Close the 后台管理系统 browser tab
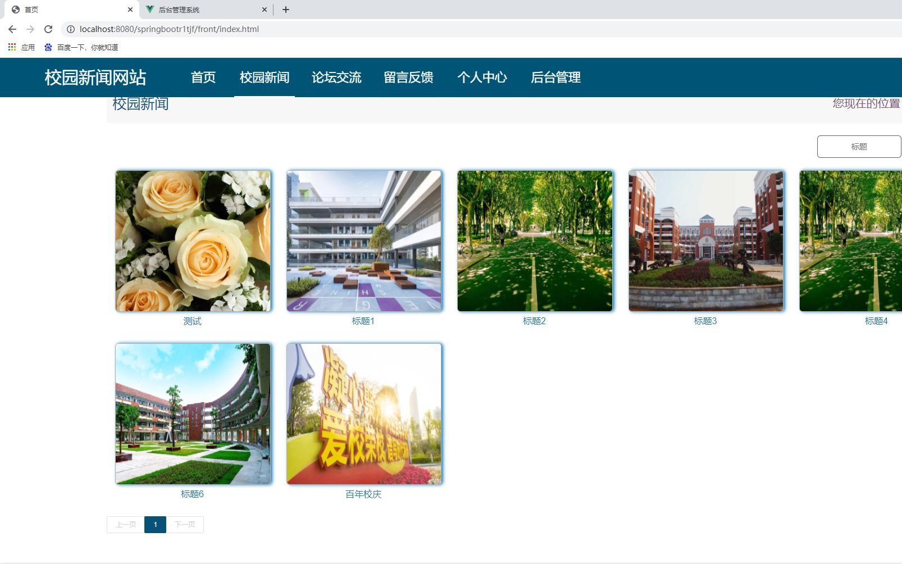This screenshot has width=902, height=564. (265, 10)
